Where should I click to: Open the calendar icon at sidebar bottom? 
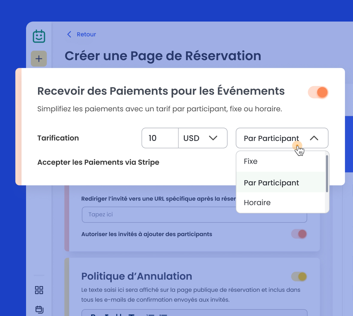39,309
